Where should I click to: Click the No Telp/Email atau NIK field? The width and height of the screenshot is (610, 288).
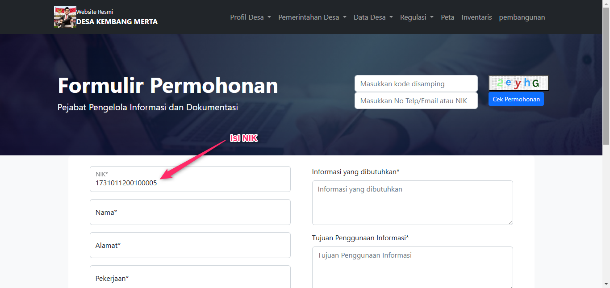tap(416, 100)
